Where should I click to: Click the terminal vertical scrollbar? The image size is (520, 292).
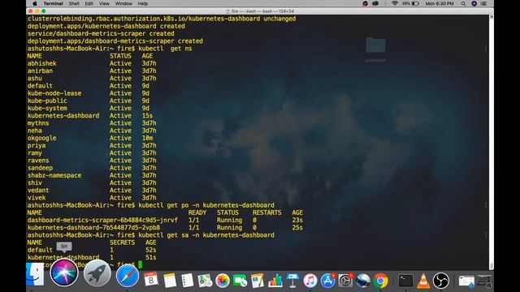click(x=491, y=143)
